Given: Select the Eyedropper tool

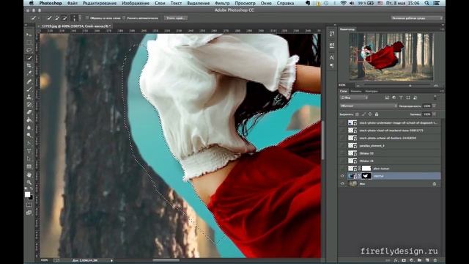Looking at the screenshot, I should point(29,73).
